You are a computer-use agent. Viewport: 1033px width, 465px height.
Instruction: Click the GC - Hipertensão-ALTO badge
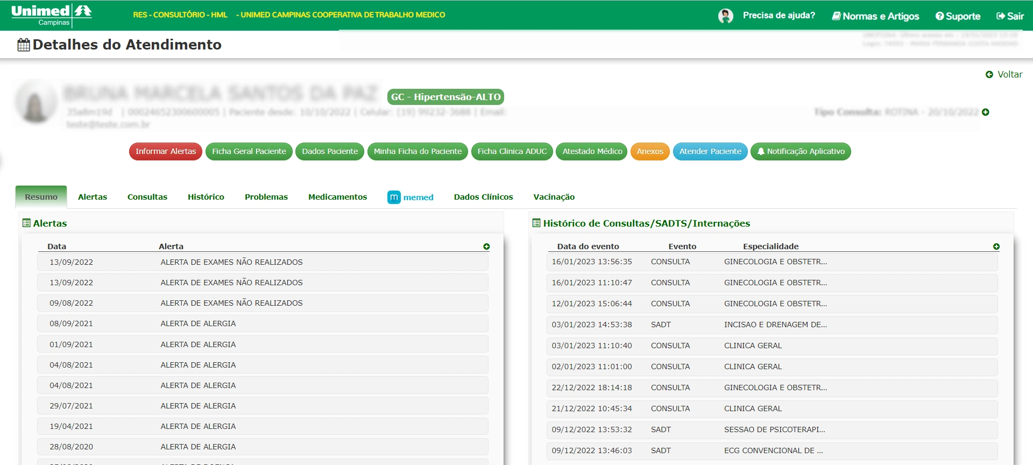pos(445,97)
